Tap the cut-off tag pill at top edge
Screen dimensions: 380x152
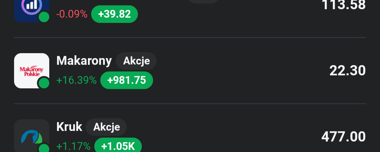204,1
